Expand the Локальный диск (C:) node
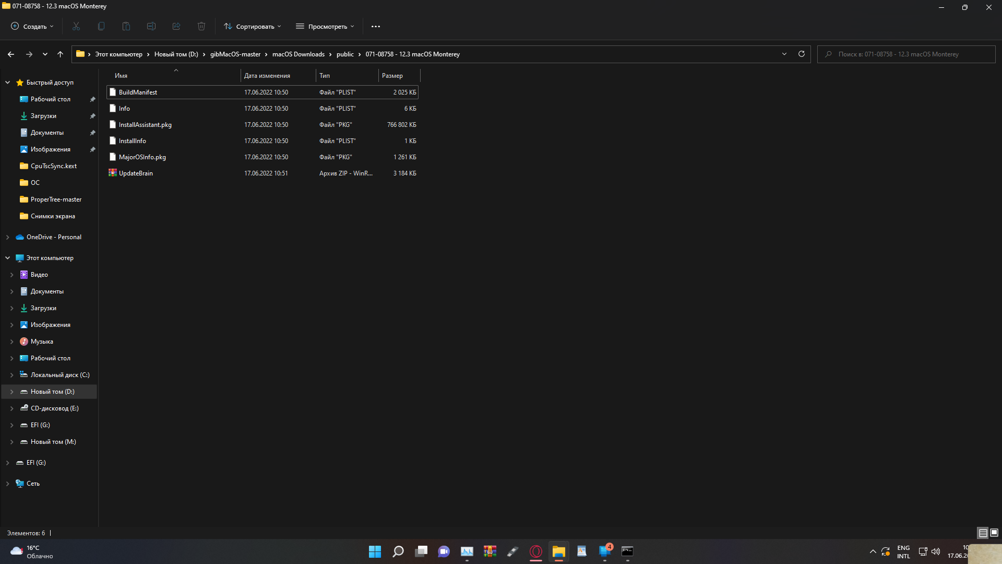Screen dimensions: 1002x564 pyautogui.click(x=11, y=375)
